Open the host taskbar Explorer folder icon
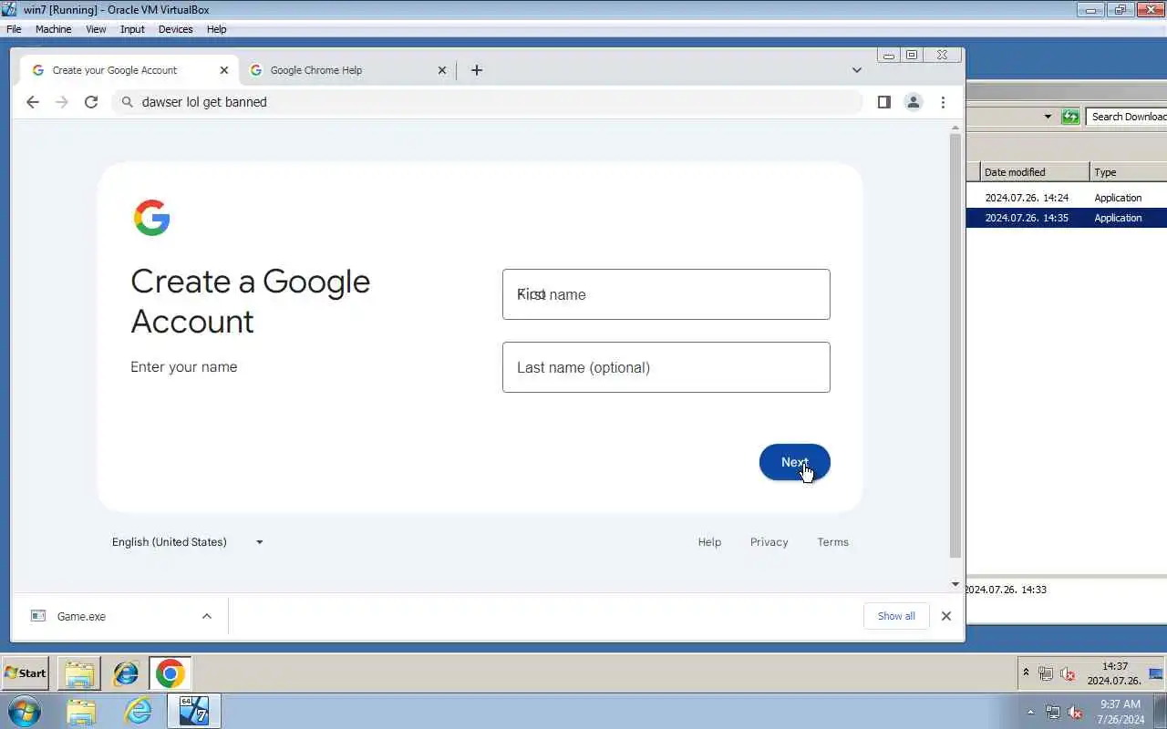 (x=80, y=711)
